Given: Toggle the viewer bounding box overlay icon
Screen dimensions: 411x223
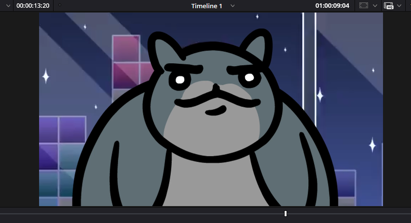Looking at the screenshot, I should (x=364, y=5).
